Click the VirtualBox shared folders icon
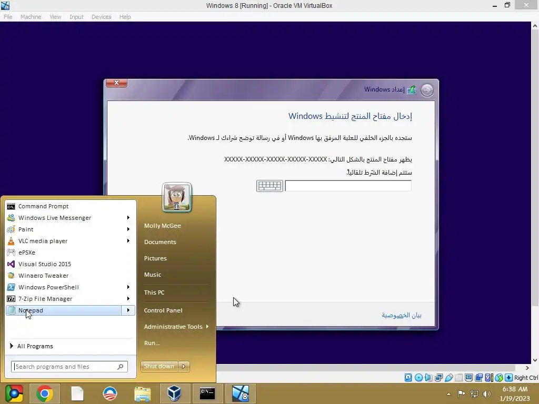The image size is (539, 404). pyautogui.click(x=458, y=378)
